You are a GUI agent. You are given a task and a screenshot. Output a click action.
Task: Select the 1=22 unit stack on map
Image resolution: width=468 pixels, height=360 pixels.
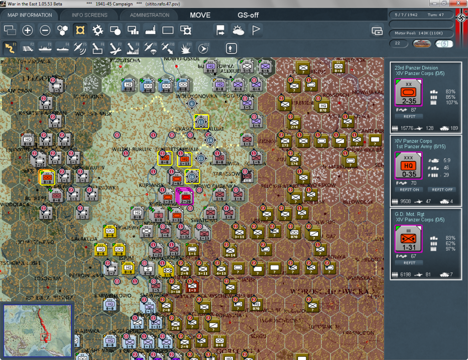pos(39,160)
